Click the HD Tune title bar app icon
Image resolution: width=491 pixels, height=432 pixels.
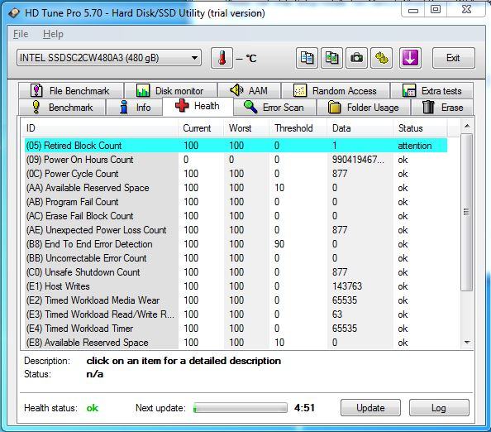click(14, 13)
